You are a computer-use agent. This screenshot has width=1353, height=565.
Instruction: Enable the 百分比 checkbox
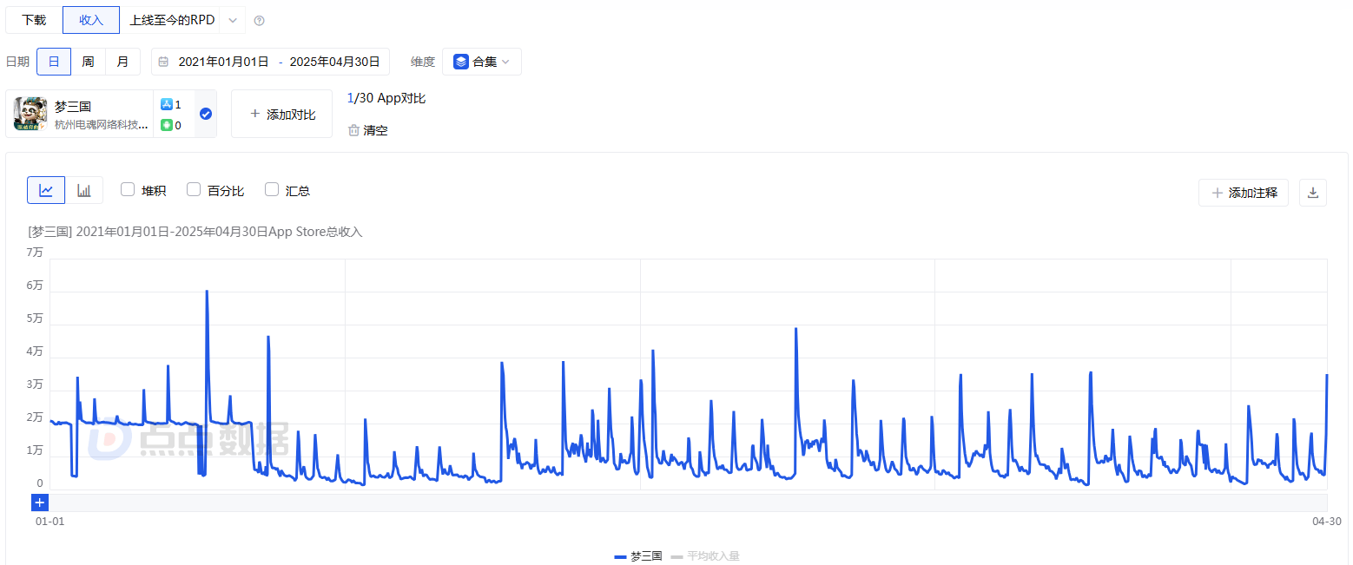tap(194, 189)
